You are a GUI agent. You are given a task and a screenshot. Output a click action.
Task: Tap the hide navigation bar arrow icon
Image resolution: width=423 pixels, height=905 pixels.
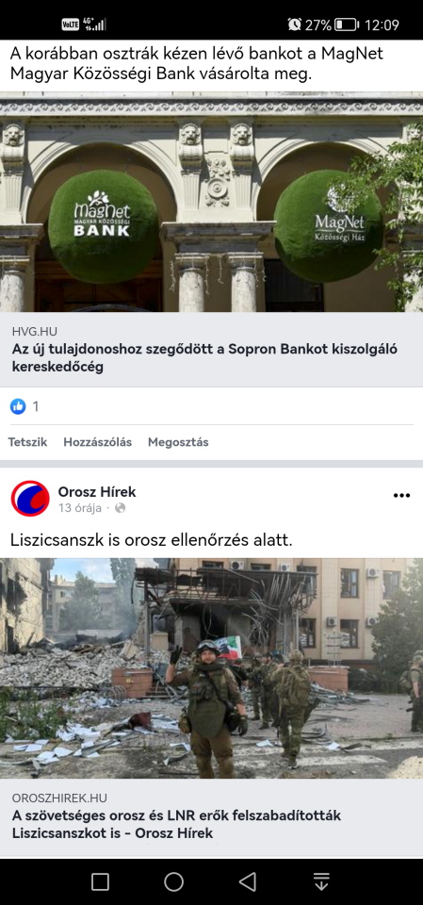321,881
